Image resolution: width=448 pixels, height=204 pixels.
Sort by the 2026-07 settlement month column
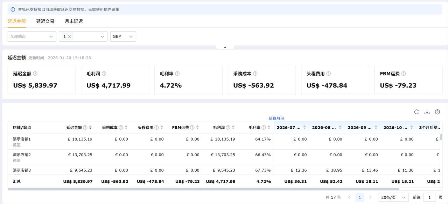click(304, 128)
